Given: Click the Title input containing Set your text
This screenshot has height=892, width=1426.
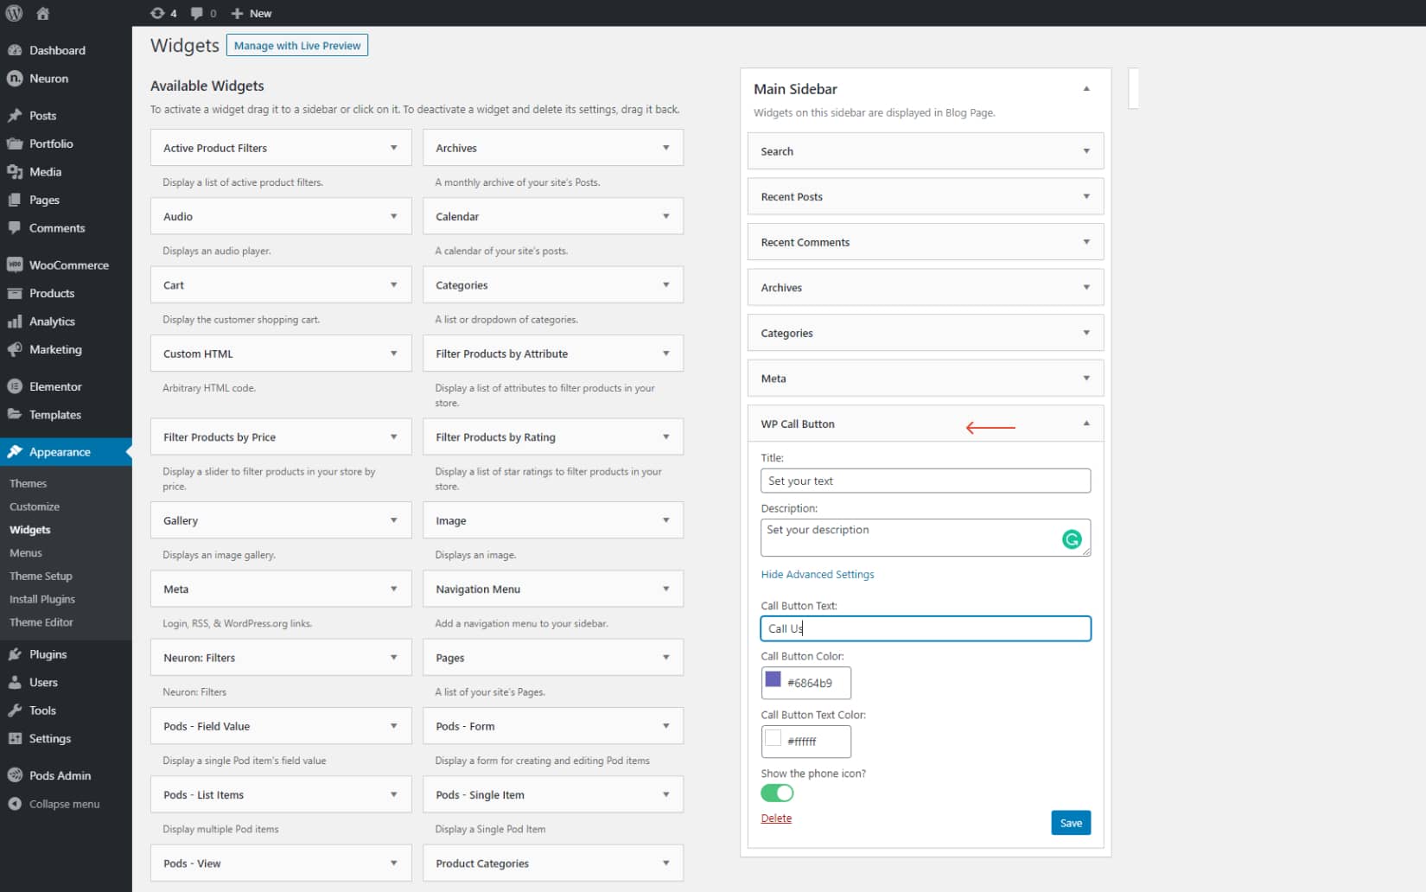Looking at the screenshot, I should [925, 481].
